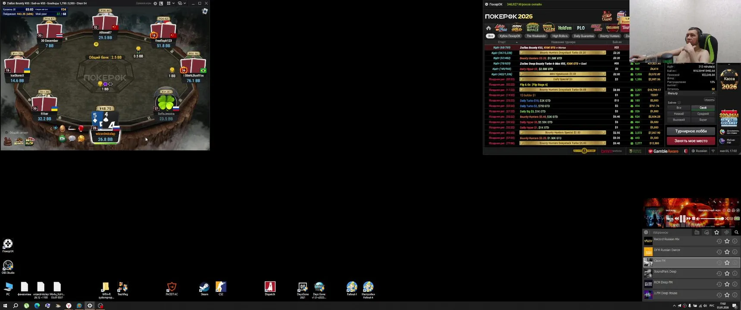
Task: Open the Rush & Cash tab
Action: pos(548,28)
